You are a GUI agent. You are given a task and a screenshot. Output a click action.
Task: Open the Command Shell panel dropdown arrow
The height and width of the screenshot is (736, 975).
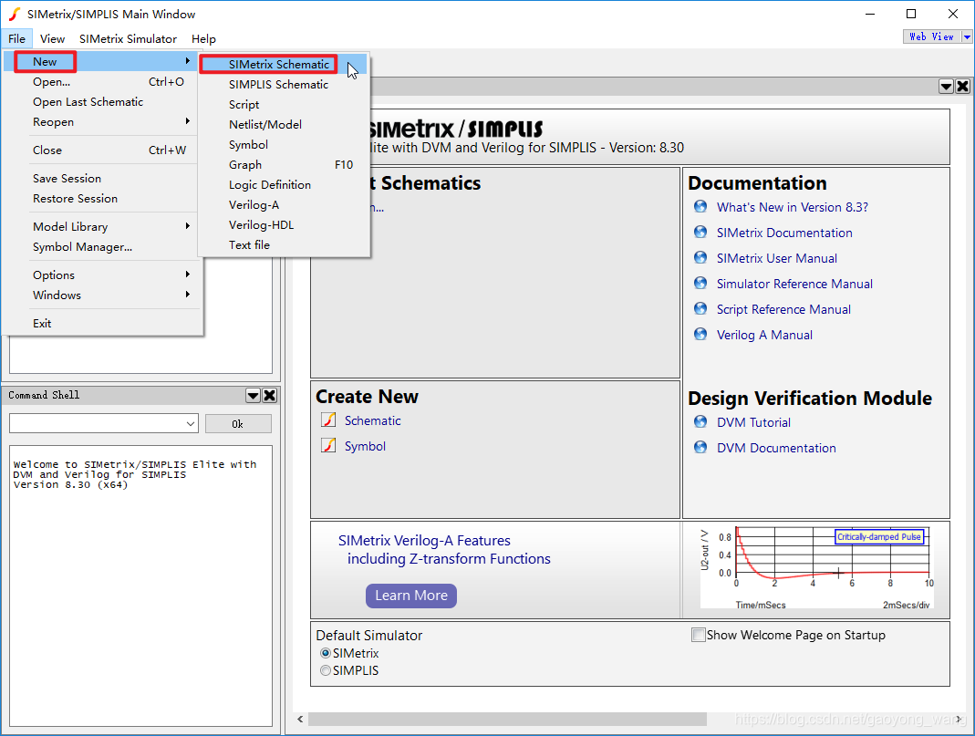[x=253, y=395]
